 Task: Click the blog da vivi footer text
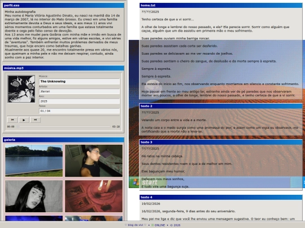(x=136, y=225)
